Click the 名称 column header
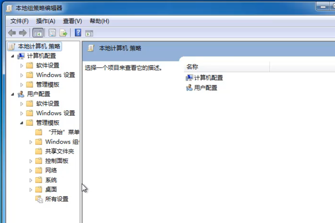Screen dimensions: 335x223 pyautogui.click(x=193, y=67)
